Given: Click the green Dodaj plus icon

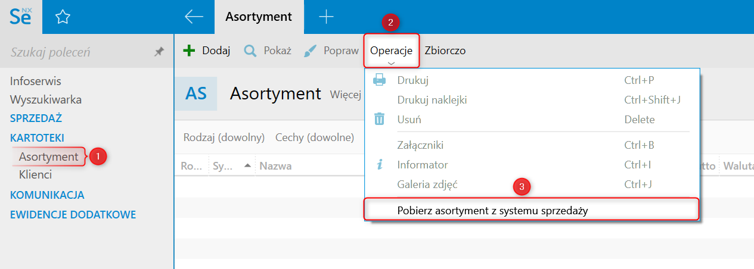Looking at the screenshot, I should tap(189, 51).
